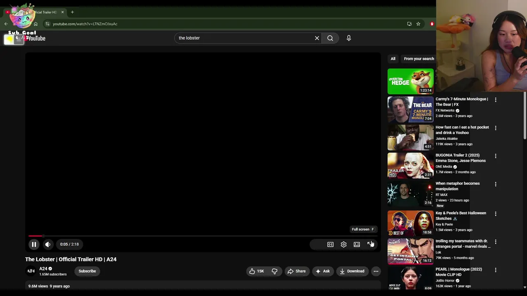Search with your voice microphone

[x=349, y=38]
